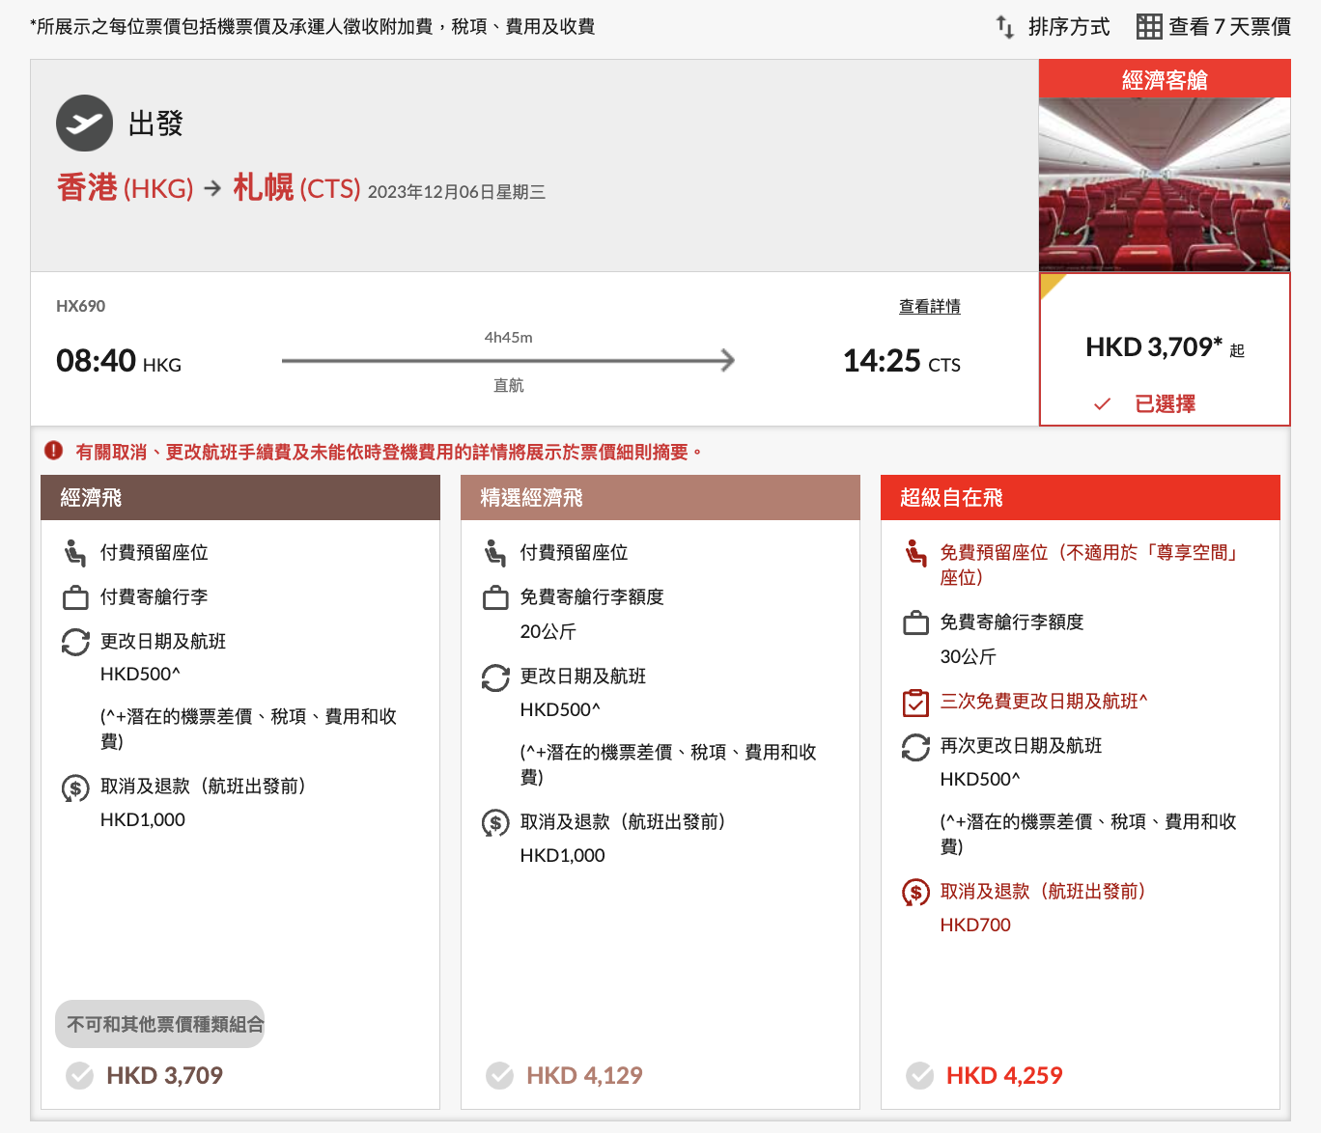1321x1133 pixels.
Task: Click the 08:40 HKG departure time
Action: [119, 361]
